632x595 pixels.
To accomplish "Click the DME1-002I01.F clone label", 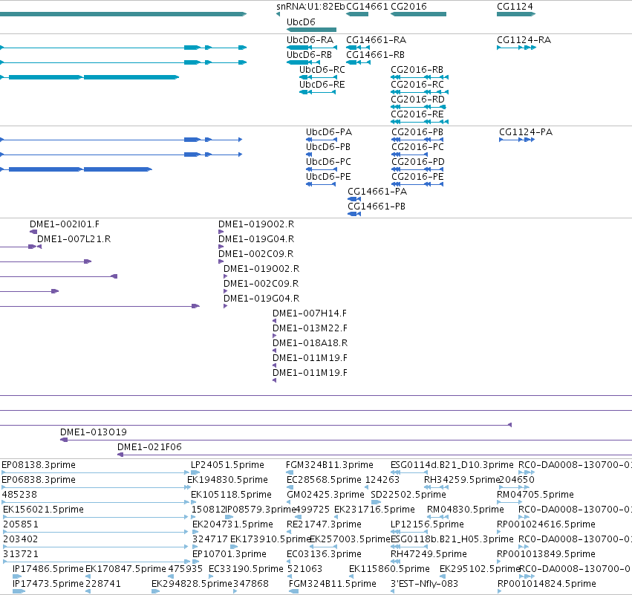I will pos(65,224).
